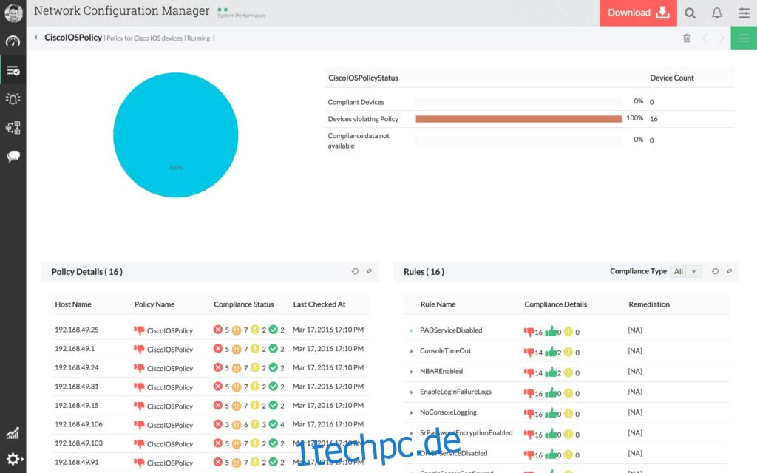Open host 192.168.49.15
Screen dimensions: 757x473
point(76,406)
